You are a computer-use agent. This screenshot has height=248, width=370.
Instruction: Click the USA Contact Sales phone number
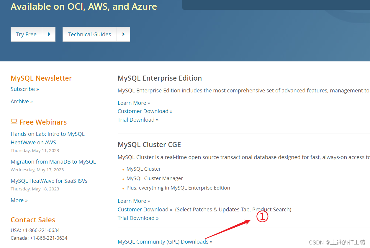click(35, 230)
